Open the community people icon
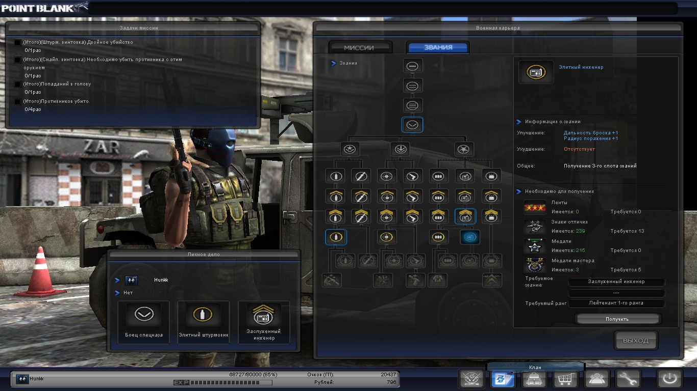Viewport: 697px width, 391px height. (596, 379)
